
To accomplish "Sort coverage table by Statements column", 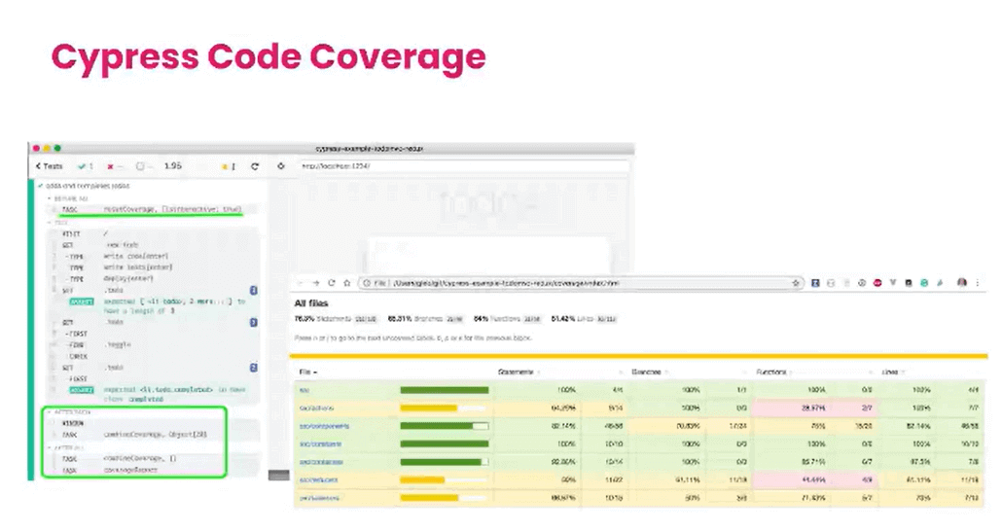I will tap(519, 372).
